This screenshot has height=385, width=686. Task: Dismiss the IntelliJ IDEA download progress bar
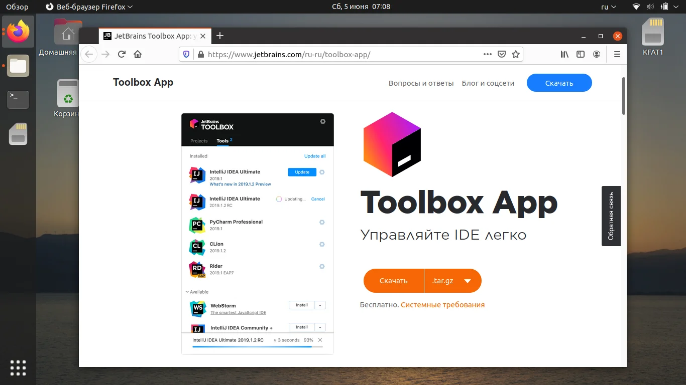coord(320,340)
